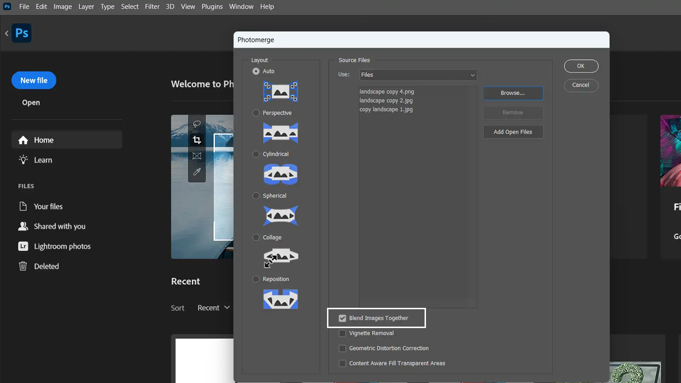This screenshot has height=383, width=681.
Task: Toggle Vignette Removal checkbox
Action: click(342, 333)
